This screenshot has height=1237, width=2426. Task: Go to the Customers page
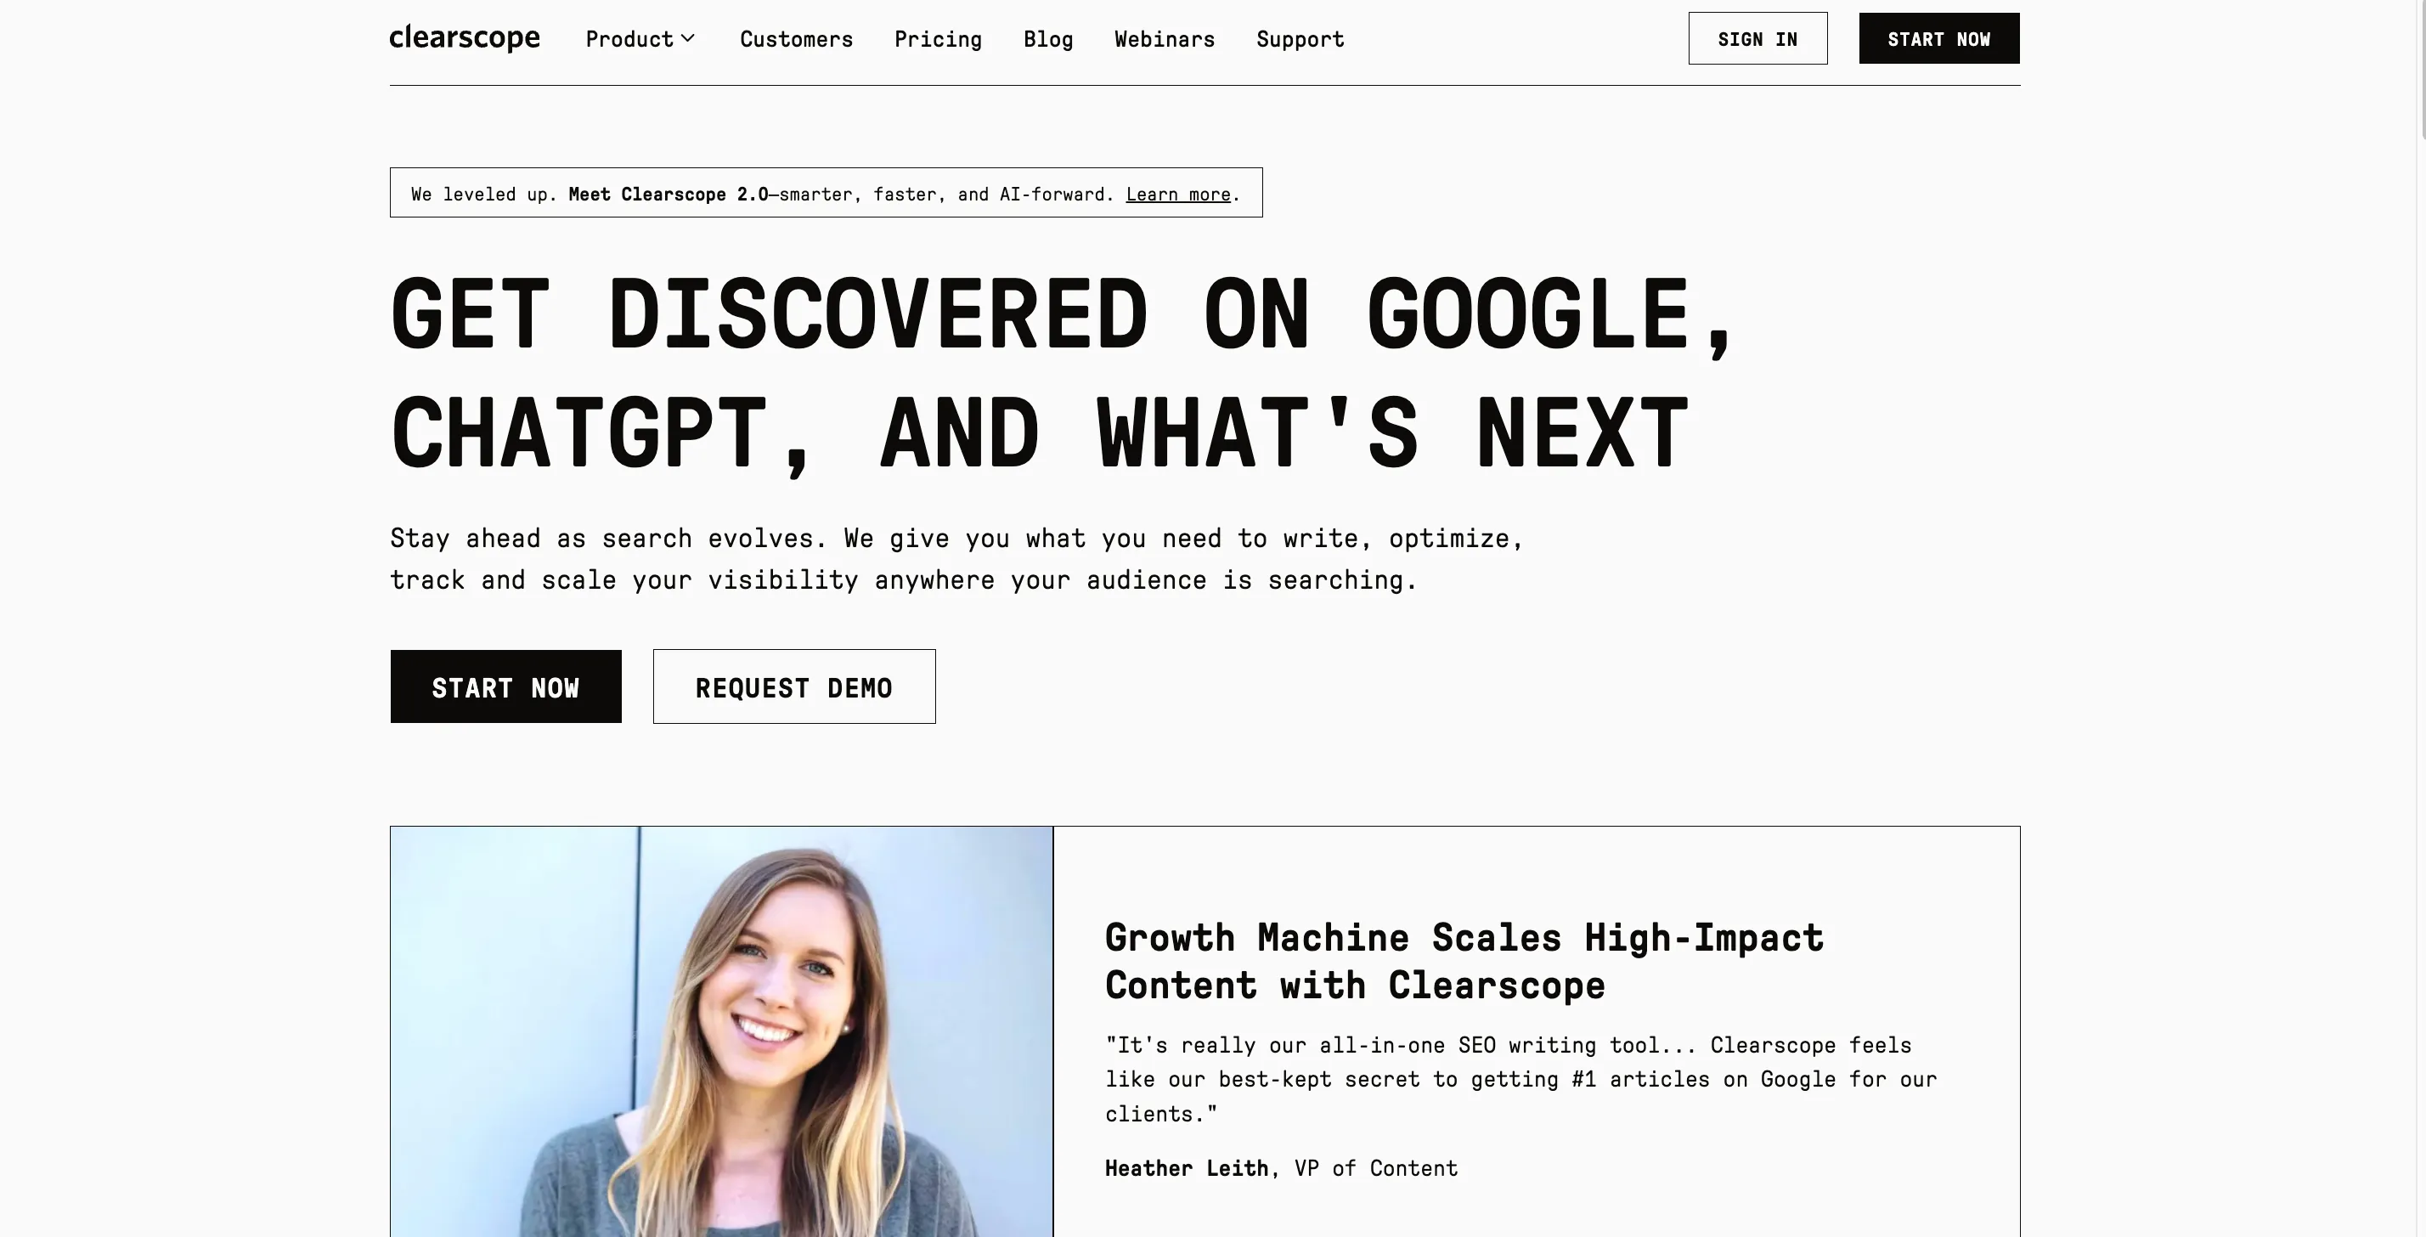796,40
